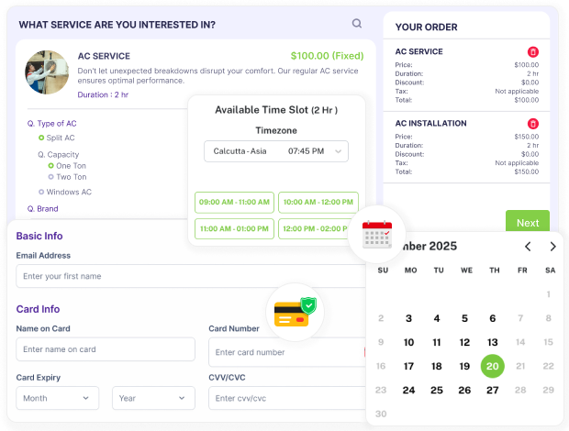Select date 13 in the calendar

493,342
